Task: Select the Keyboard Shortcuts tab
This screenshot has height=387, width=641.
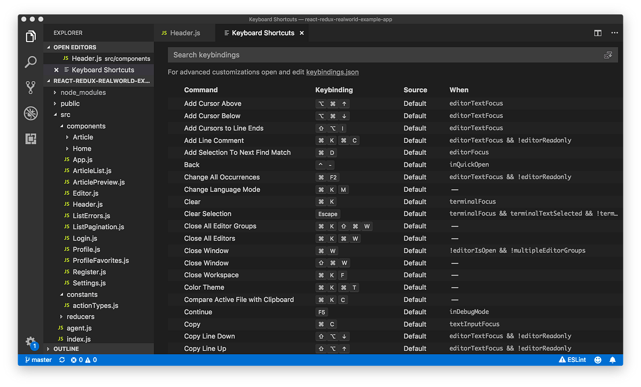Action: 264,33
